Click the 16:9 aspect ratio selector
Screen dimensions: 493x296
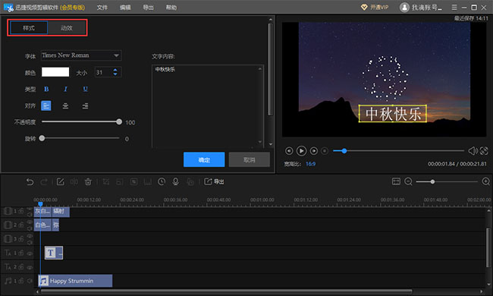[310, 164]
